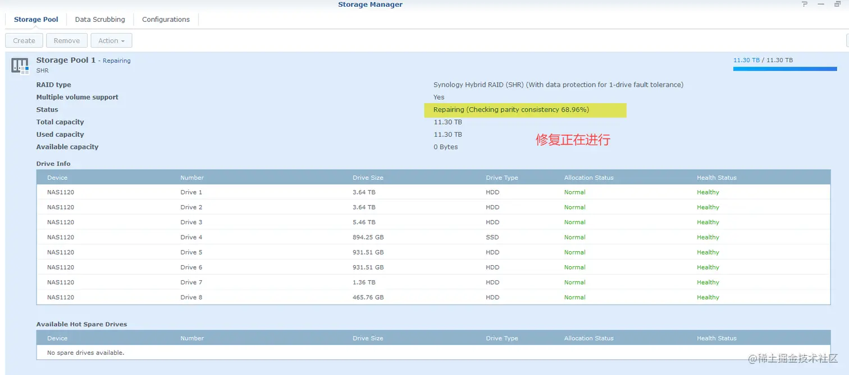
Task: Open the help question mark icon
Action: [804, 4]
